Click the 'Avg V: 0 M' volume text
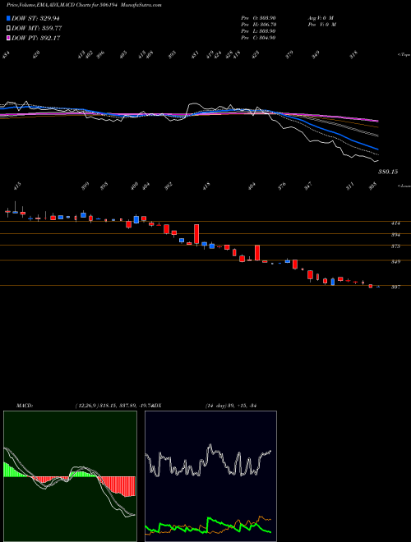 click(x=321, y=17)
